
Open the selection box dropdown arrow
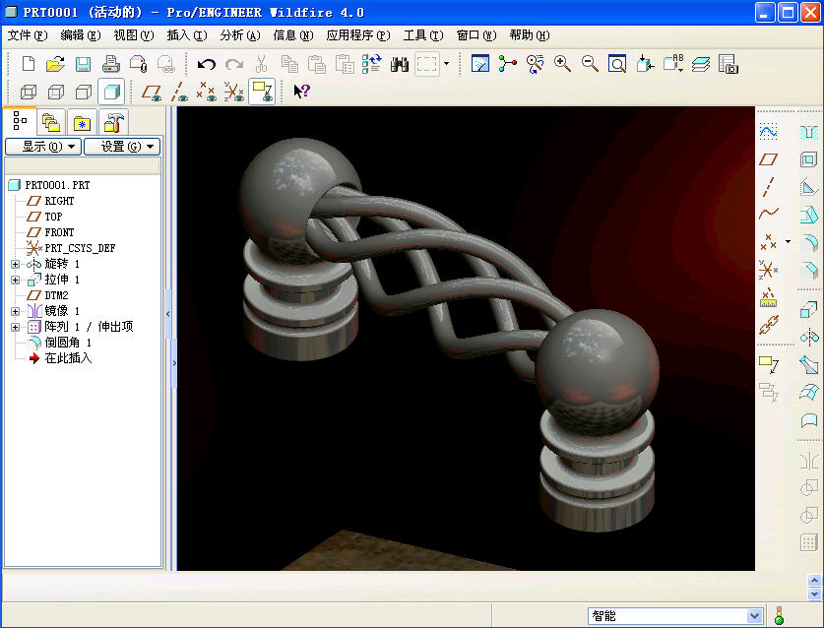[x=447, y=64]
